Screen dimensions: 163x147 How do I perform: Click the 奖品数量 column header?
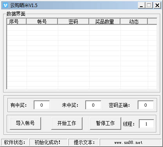pos(104,22)
